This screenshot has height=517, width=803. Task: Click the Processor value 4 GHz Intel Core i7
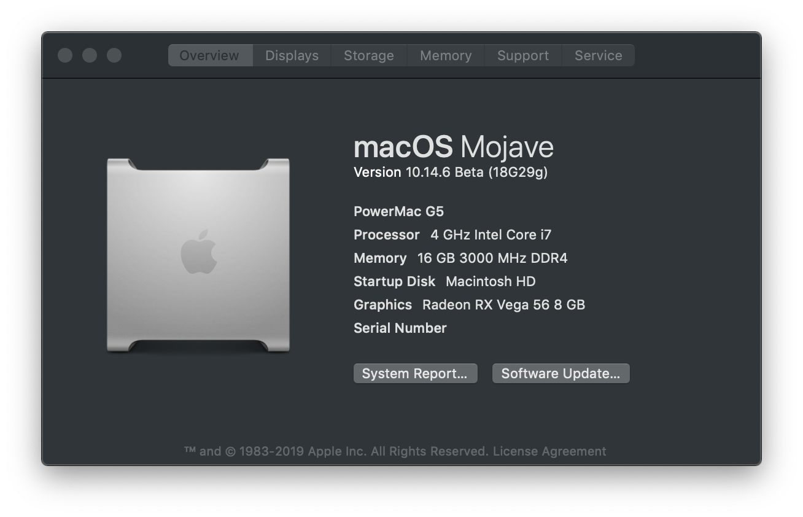click(x=491, y=235)
